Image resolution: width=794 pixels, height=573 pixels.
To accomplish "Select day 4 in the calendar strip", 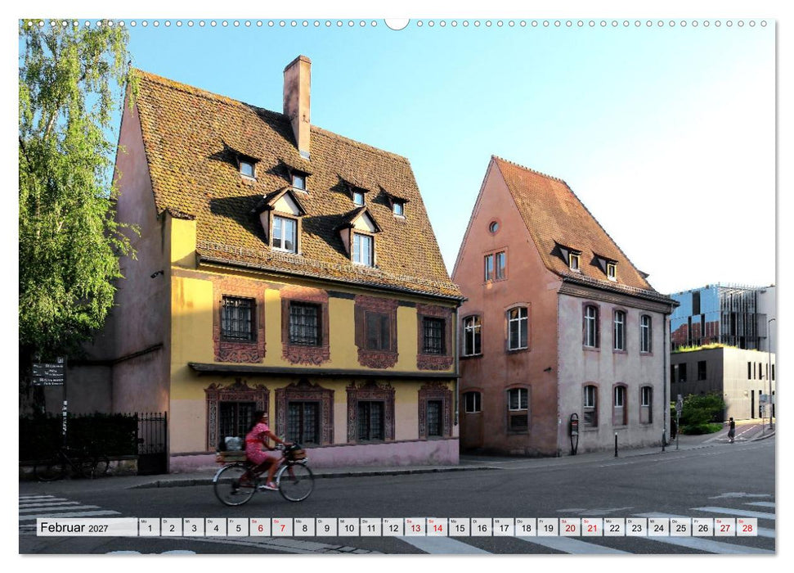I will pyautogui.click(x=216, y=527).
